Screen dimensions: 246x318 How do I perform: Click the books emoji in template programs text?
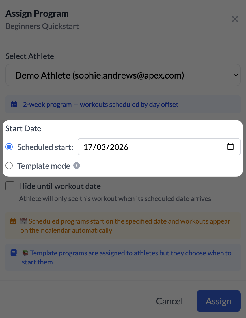click(25, 253)
